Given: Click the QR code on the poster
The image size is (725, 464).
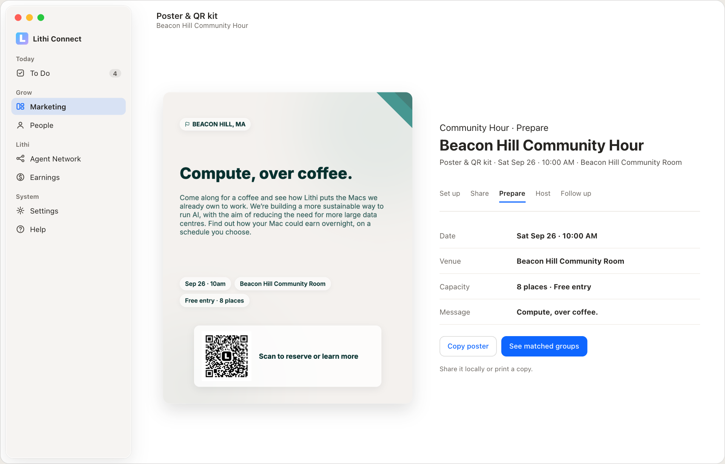Looking at the screenshot, I should 227,356.
